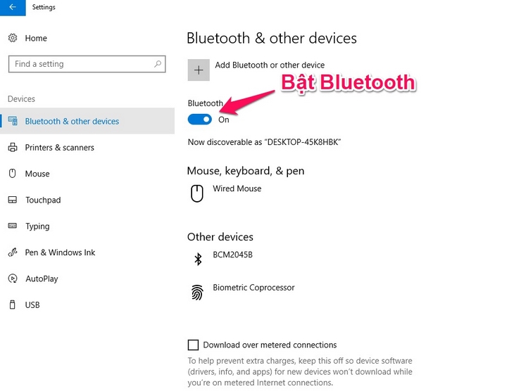Click the Wired Mouse icon
The width and height of the screenshot is (514, 391).
click(x=199, y=193)
